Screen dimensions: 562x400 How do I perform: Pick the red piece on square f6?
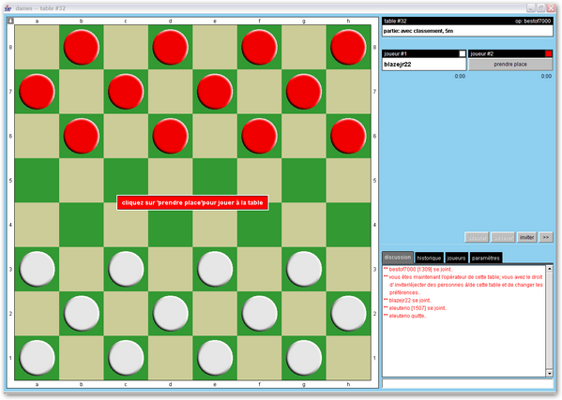(259, 136)
